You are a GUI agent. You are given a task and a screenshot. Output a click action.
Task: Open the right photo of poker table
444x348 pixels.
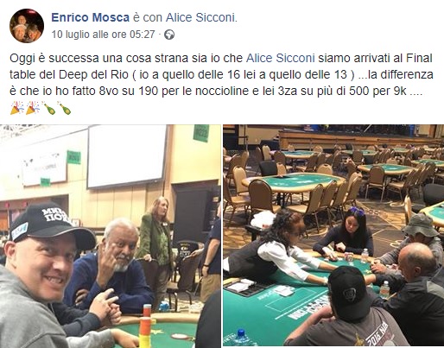tap(333, 235)
